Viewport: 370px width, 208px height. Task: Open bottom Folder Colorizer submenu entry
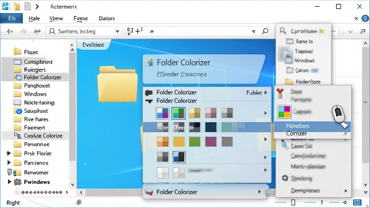click(x=205, y=192)
